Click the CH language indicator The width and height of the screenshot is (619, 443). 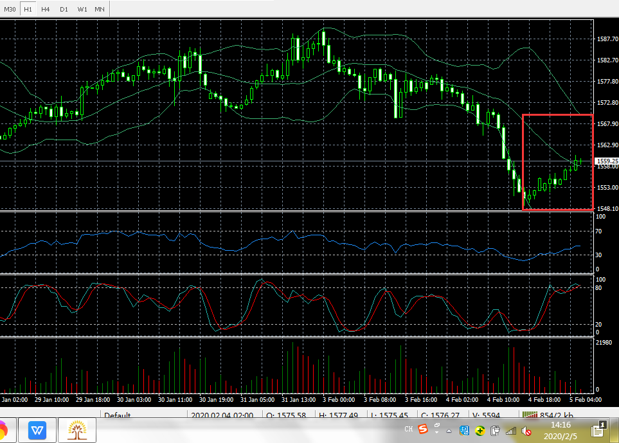tap(408, 429)
